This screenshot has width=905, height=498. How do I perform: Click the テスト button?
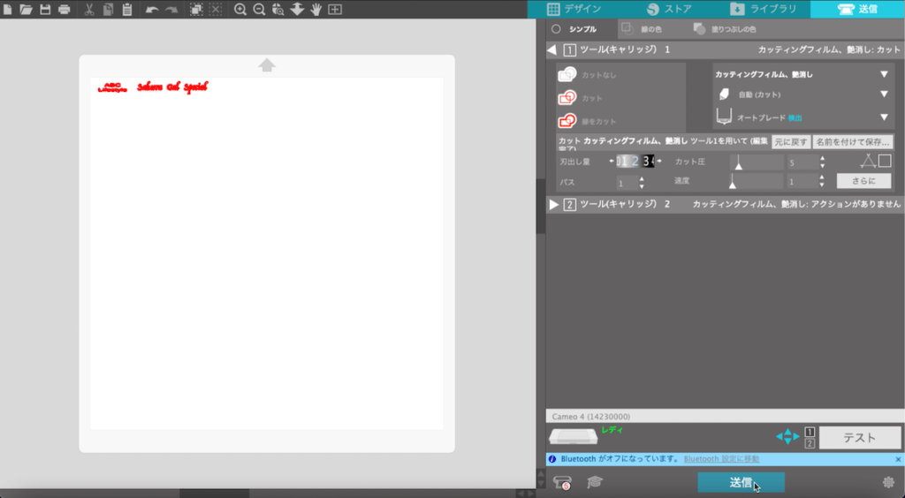pyautogui.click(x=859, y=437)
